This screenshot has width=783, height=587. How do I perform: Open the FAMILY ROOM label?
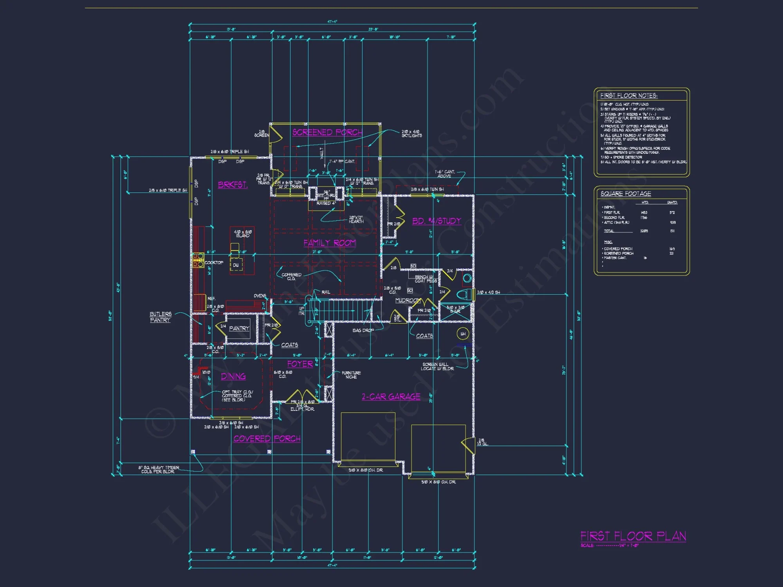point(330,243)
